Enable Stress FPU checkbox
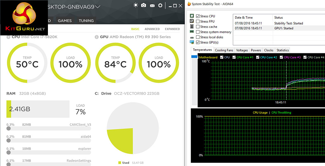The width and height of the screenshot is (325, 166). click(198, 21)
